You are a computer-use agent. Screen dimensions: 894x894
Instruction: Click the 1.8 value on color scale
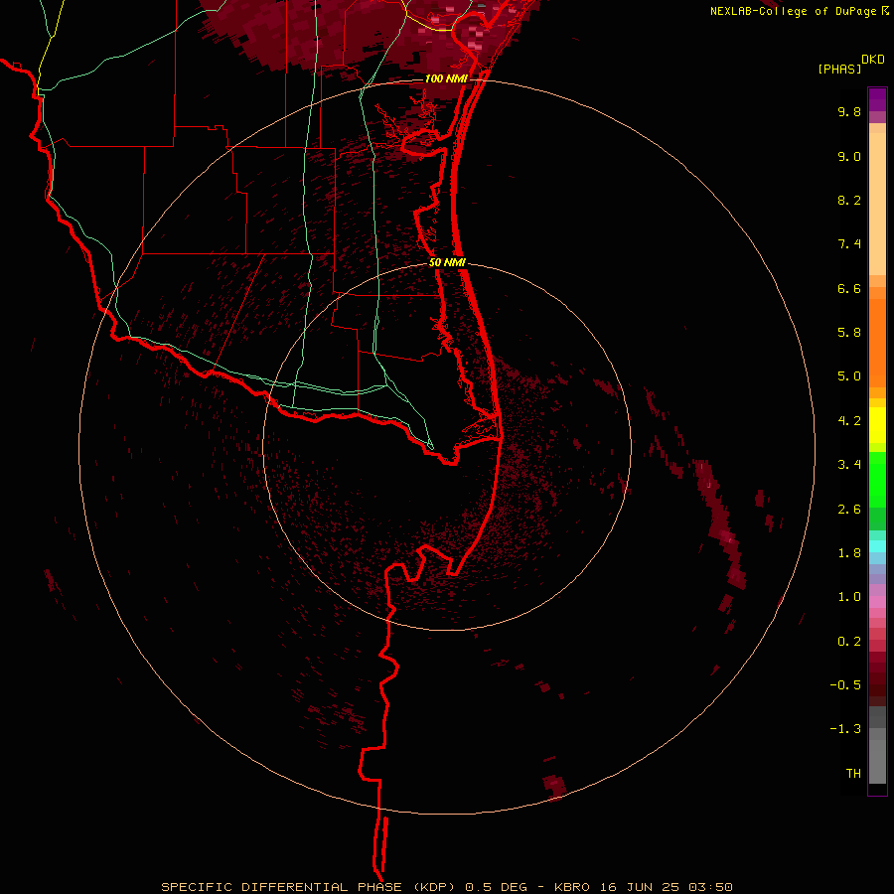click(x=849, y=553)
